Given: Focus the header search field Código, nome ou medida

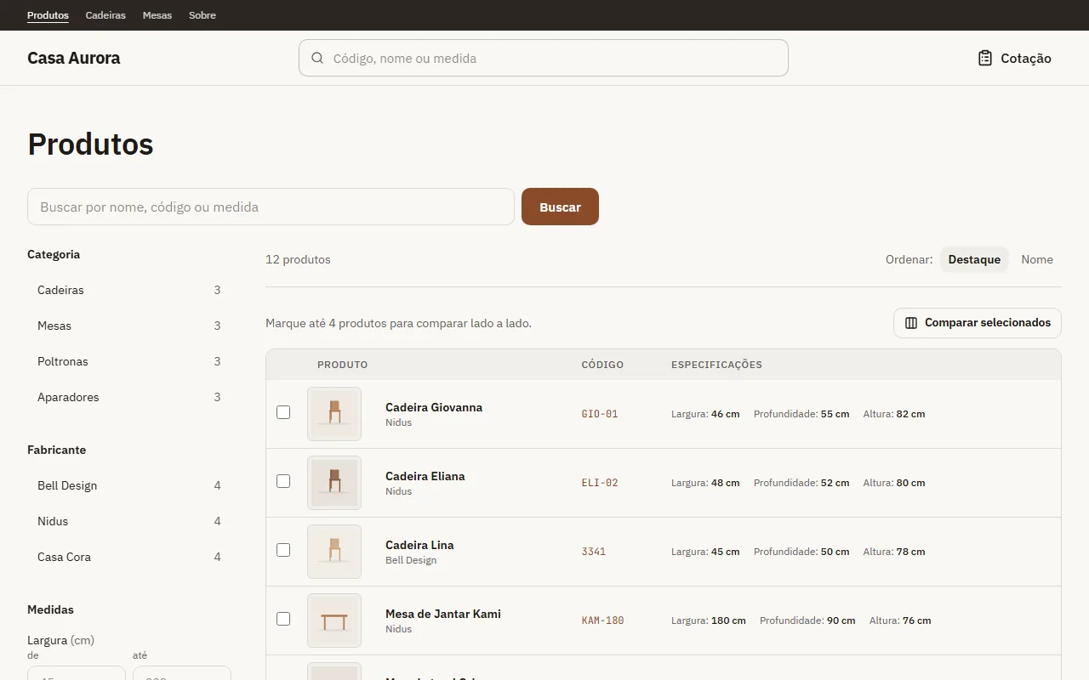Looking at the screenshot, I should pos(544,58).
